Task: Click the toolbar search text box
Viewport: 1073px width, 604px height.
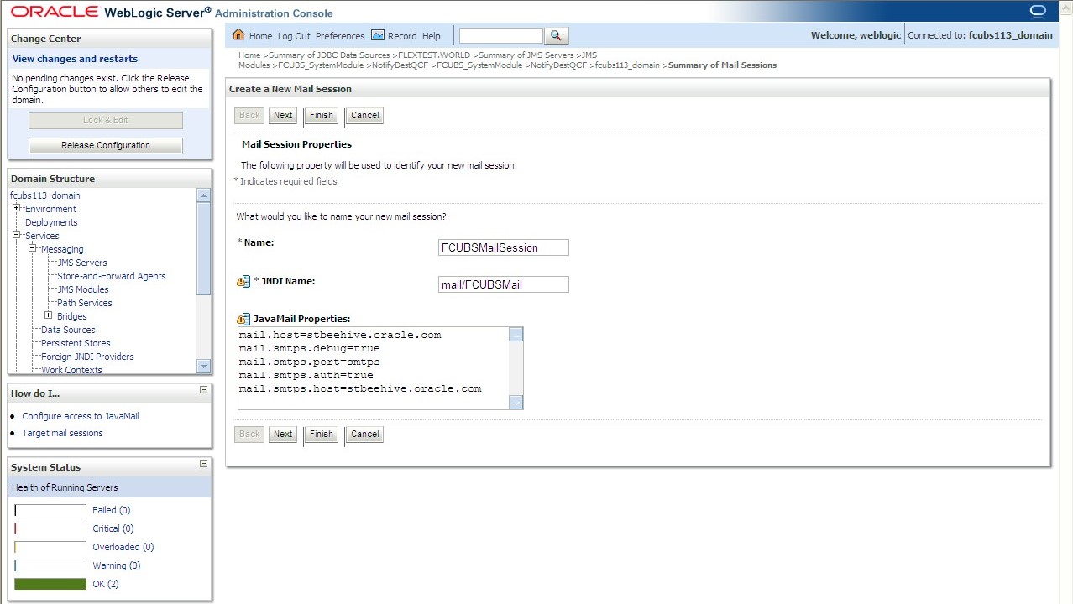Action: pyautogui.click(x=501, y=36)
